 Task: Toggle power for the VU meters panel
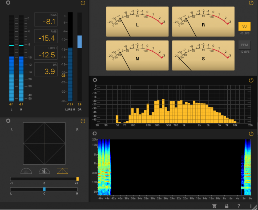[x=251, y=3]
